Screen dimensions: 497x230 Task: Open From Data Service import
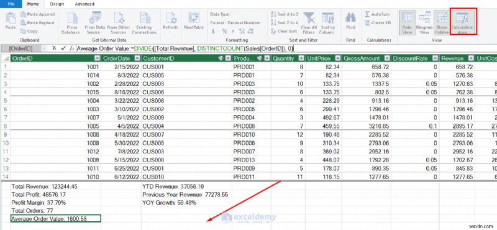click(94, 23)
